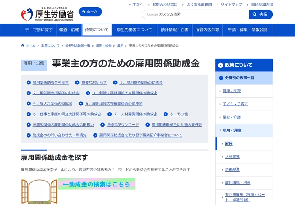The height and width of the screenshot is (205, 295).
Task: Click the 助成金の検索はこちら banner
Action: pos(97,184)
